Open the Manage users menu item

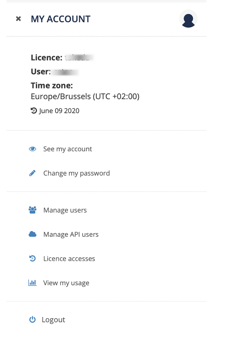(65, 210)
